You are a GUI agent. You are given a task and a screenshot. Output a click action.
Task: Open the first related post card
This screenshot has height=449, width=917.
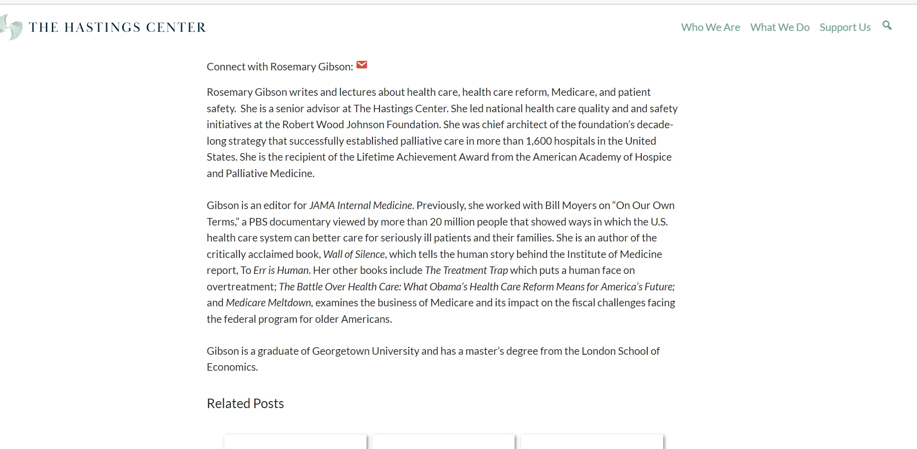click(295, 442)
